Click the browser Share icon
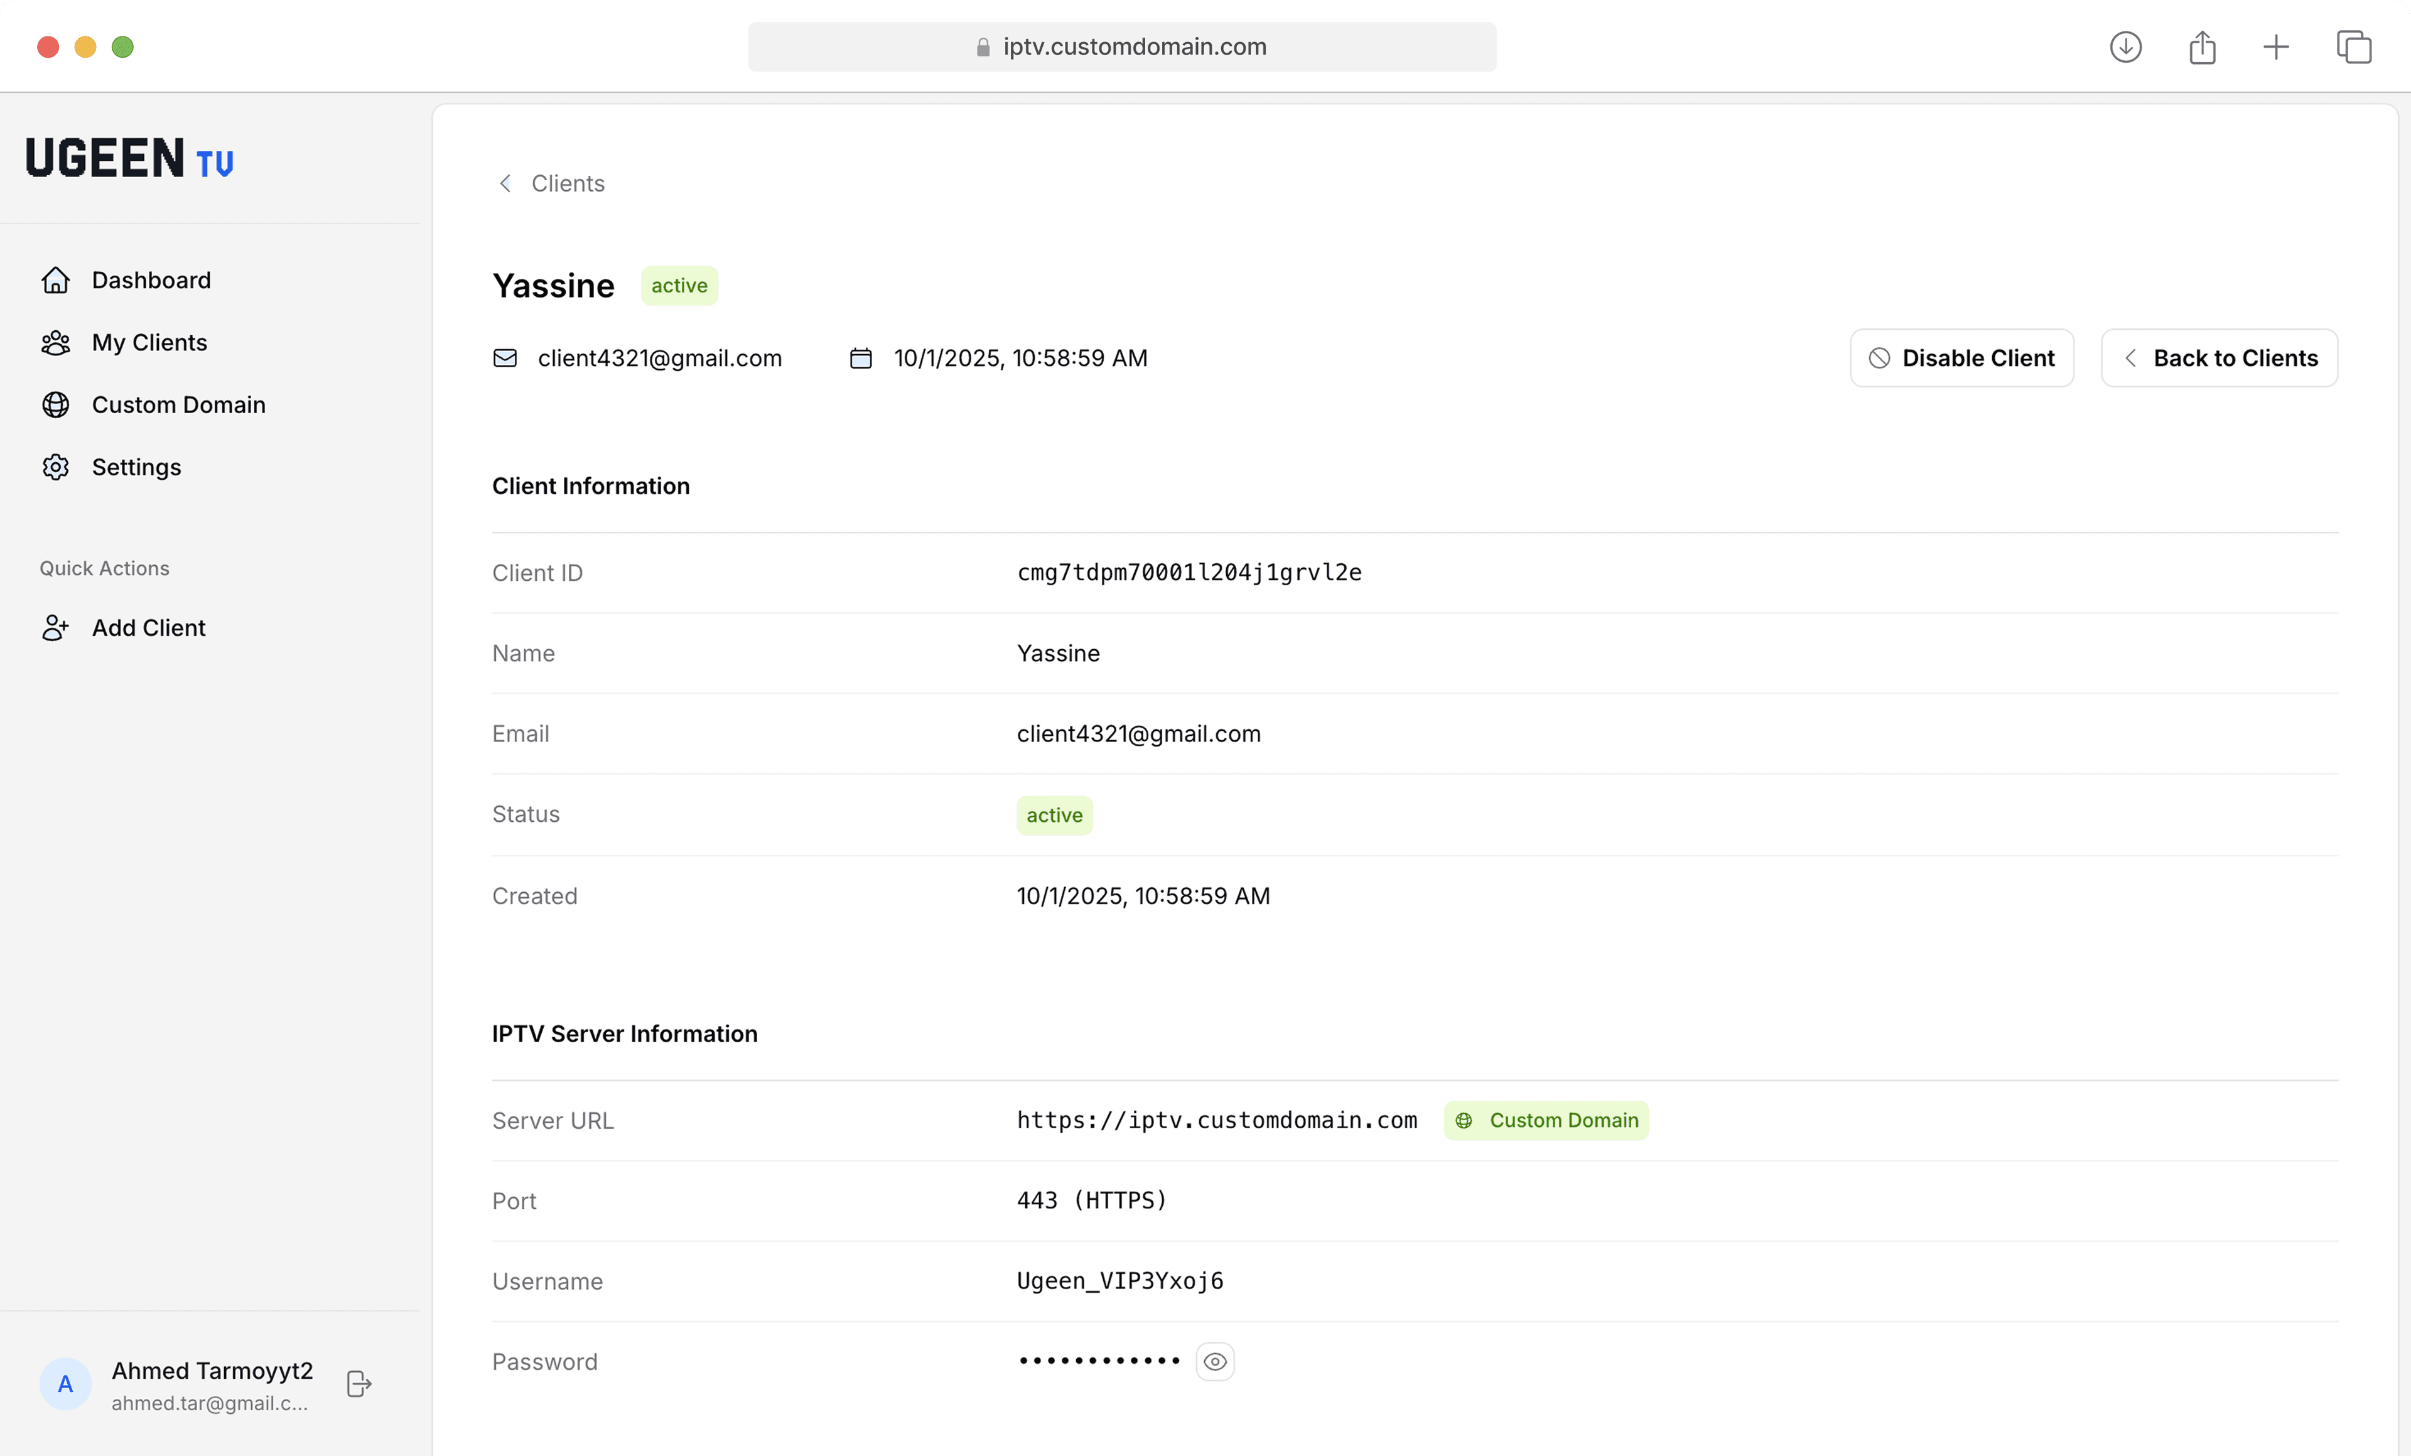This screenshot has height=1456, width=2411. pyautogui.click(x=2201, y=46)
